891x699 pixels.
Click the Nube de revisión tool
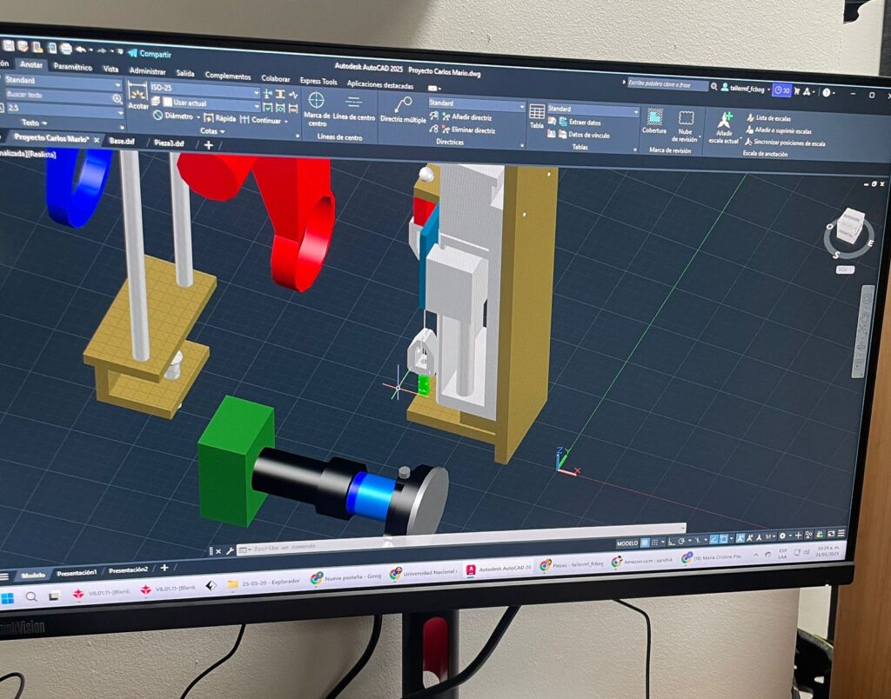[x=686, y=127]
